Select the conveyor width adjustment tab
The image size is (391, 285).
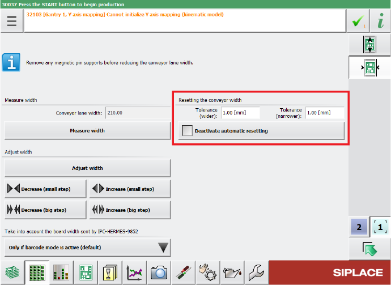[x=369, y=67]
